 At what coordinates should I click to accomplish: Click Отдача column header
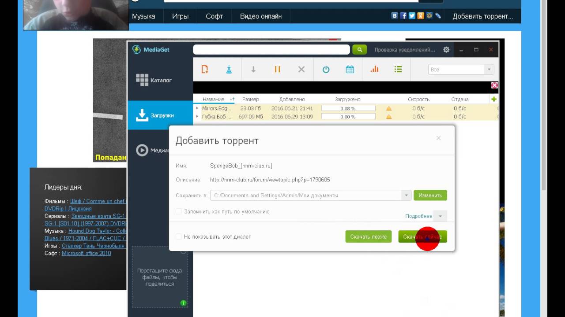460,100
